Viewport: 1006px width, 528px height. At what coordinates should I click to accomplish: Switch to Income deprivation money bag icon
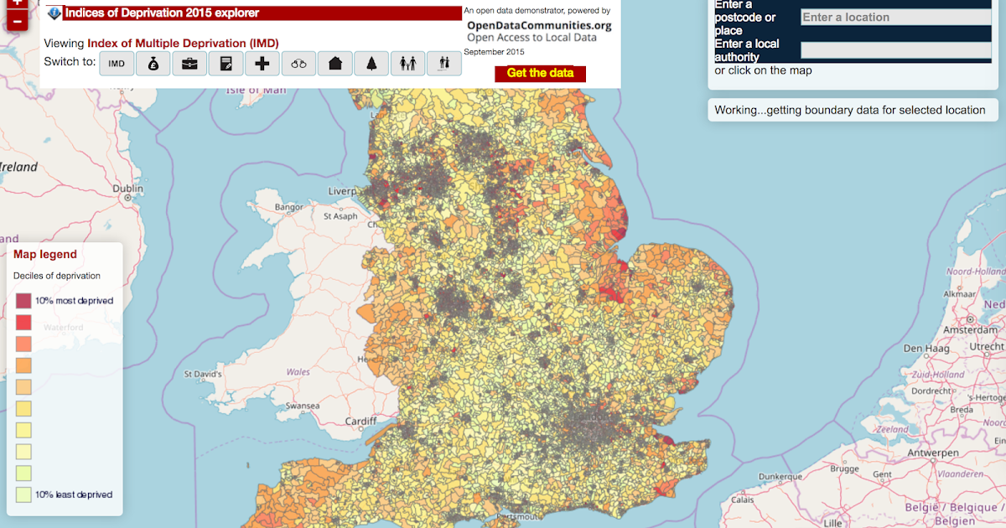coord(153,63)
